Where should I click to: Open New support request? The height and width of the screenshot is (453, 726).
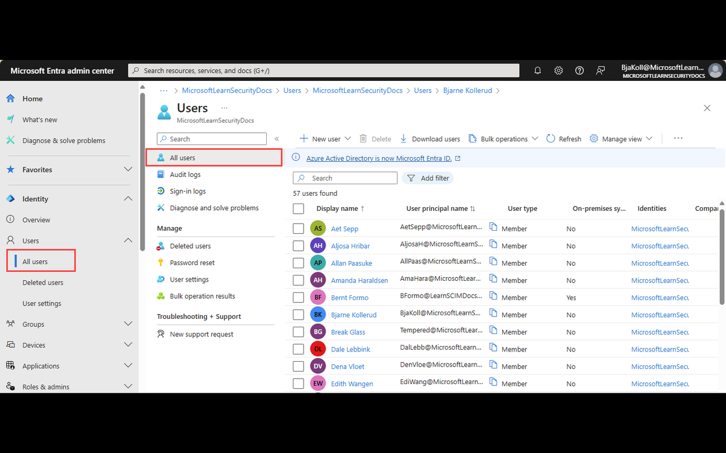(201, 334)
